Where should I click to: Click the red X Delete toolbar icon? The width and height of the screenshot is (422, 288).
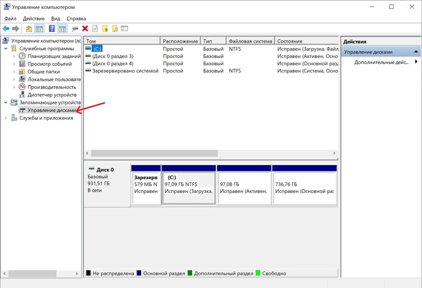point(85,29)
